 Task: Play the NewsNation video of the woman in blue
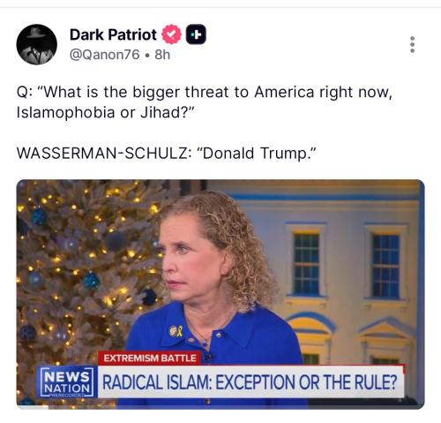[x=220, y=294]
